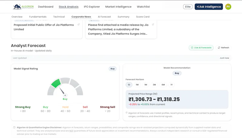
Task: Click the 'Projected Price Range (1D)' label
Action: click(x=143, y=94)
